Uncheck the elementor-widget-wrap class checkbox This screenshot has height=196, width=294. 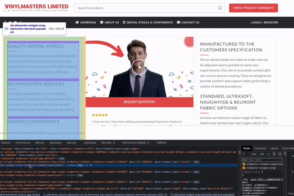click(244, 168)
